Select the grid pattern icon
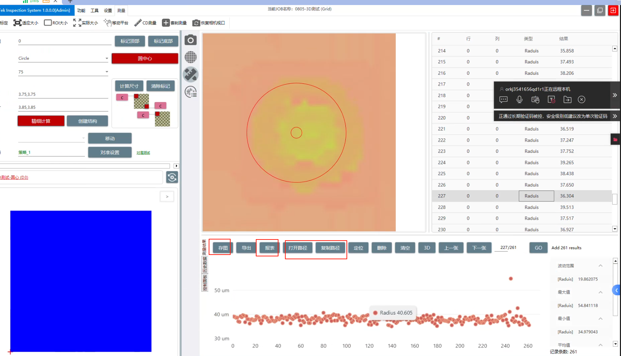Viewport: 621px width, 356px height. 191,57
